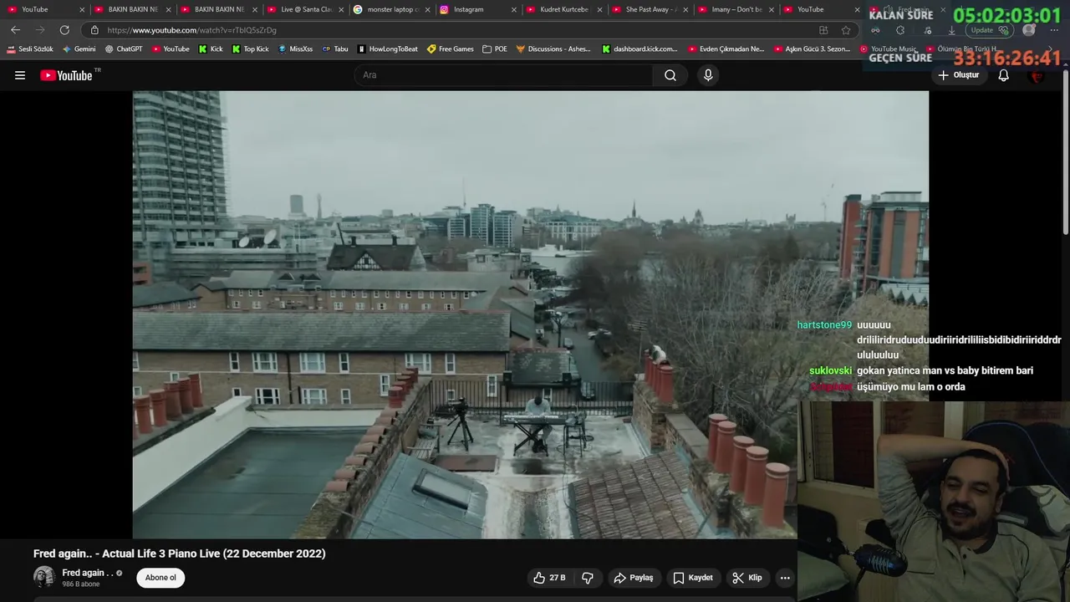The image size is (1070, 602).
Task: Open the Tabu bookmark
Action: tap(335, 49)
